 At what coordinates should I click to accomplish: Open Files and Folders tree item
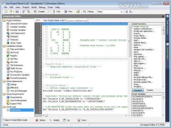click(17, 49)
